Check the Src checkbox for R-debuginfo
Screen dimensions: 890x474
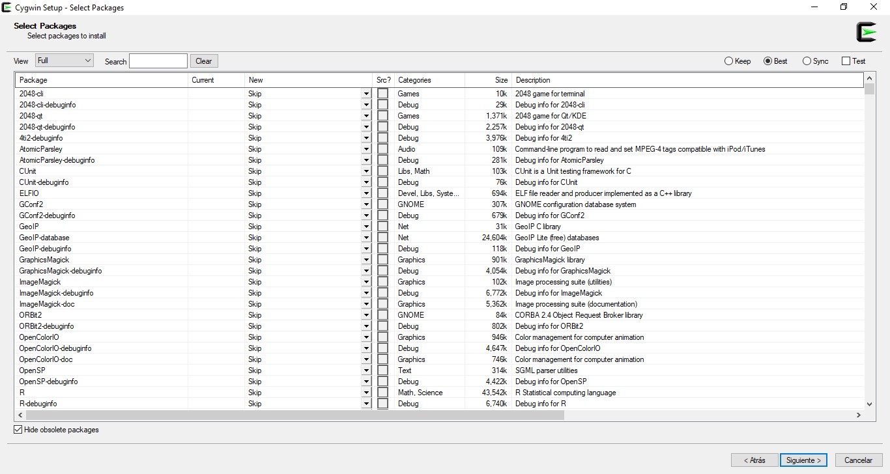382,404
